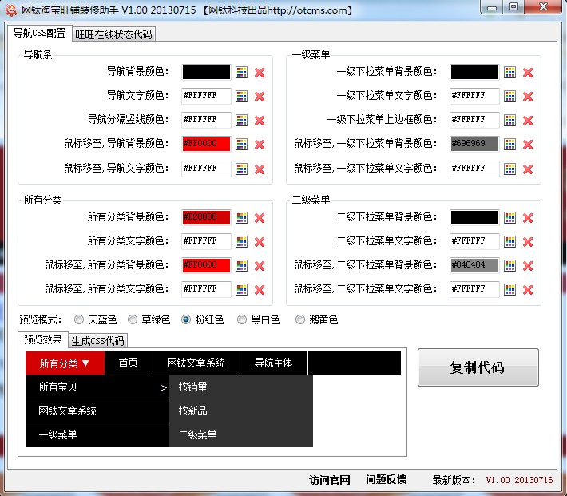Clear 鼠标移至,导航背景颜色 with red X
This screenshot has height=496, width=567.
260,145
